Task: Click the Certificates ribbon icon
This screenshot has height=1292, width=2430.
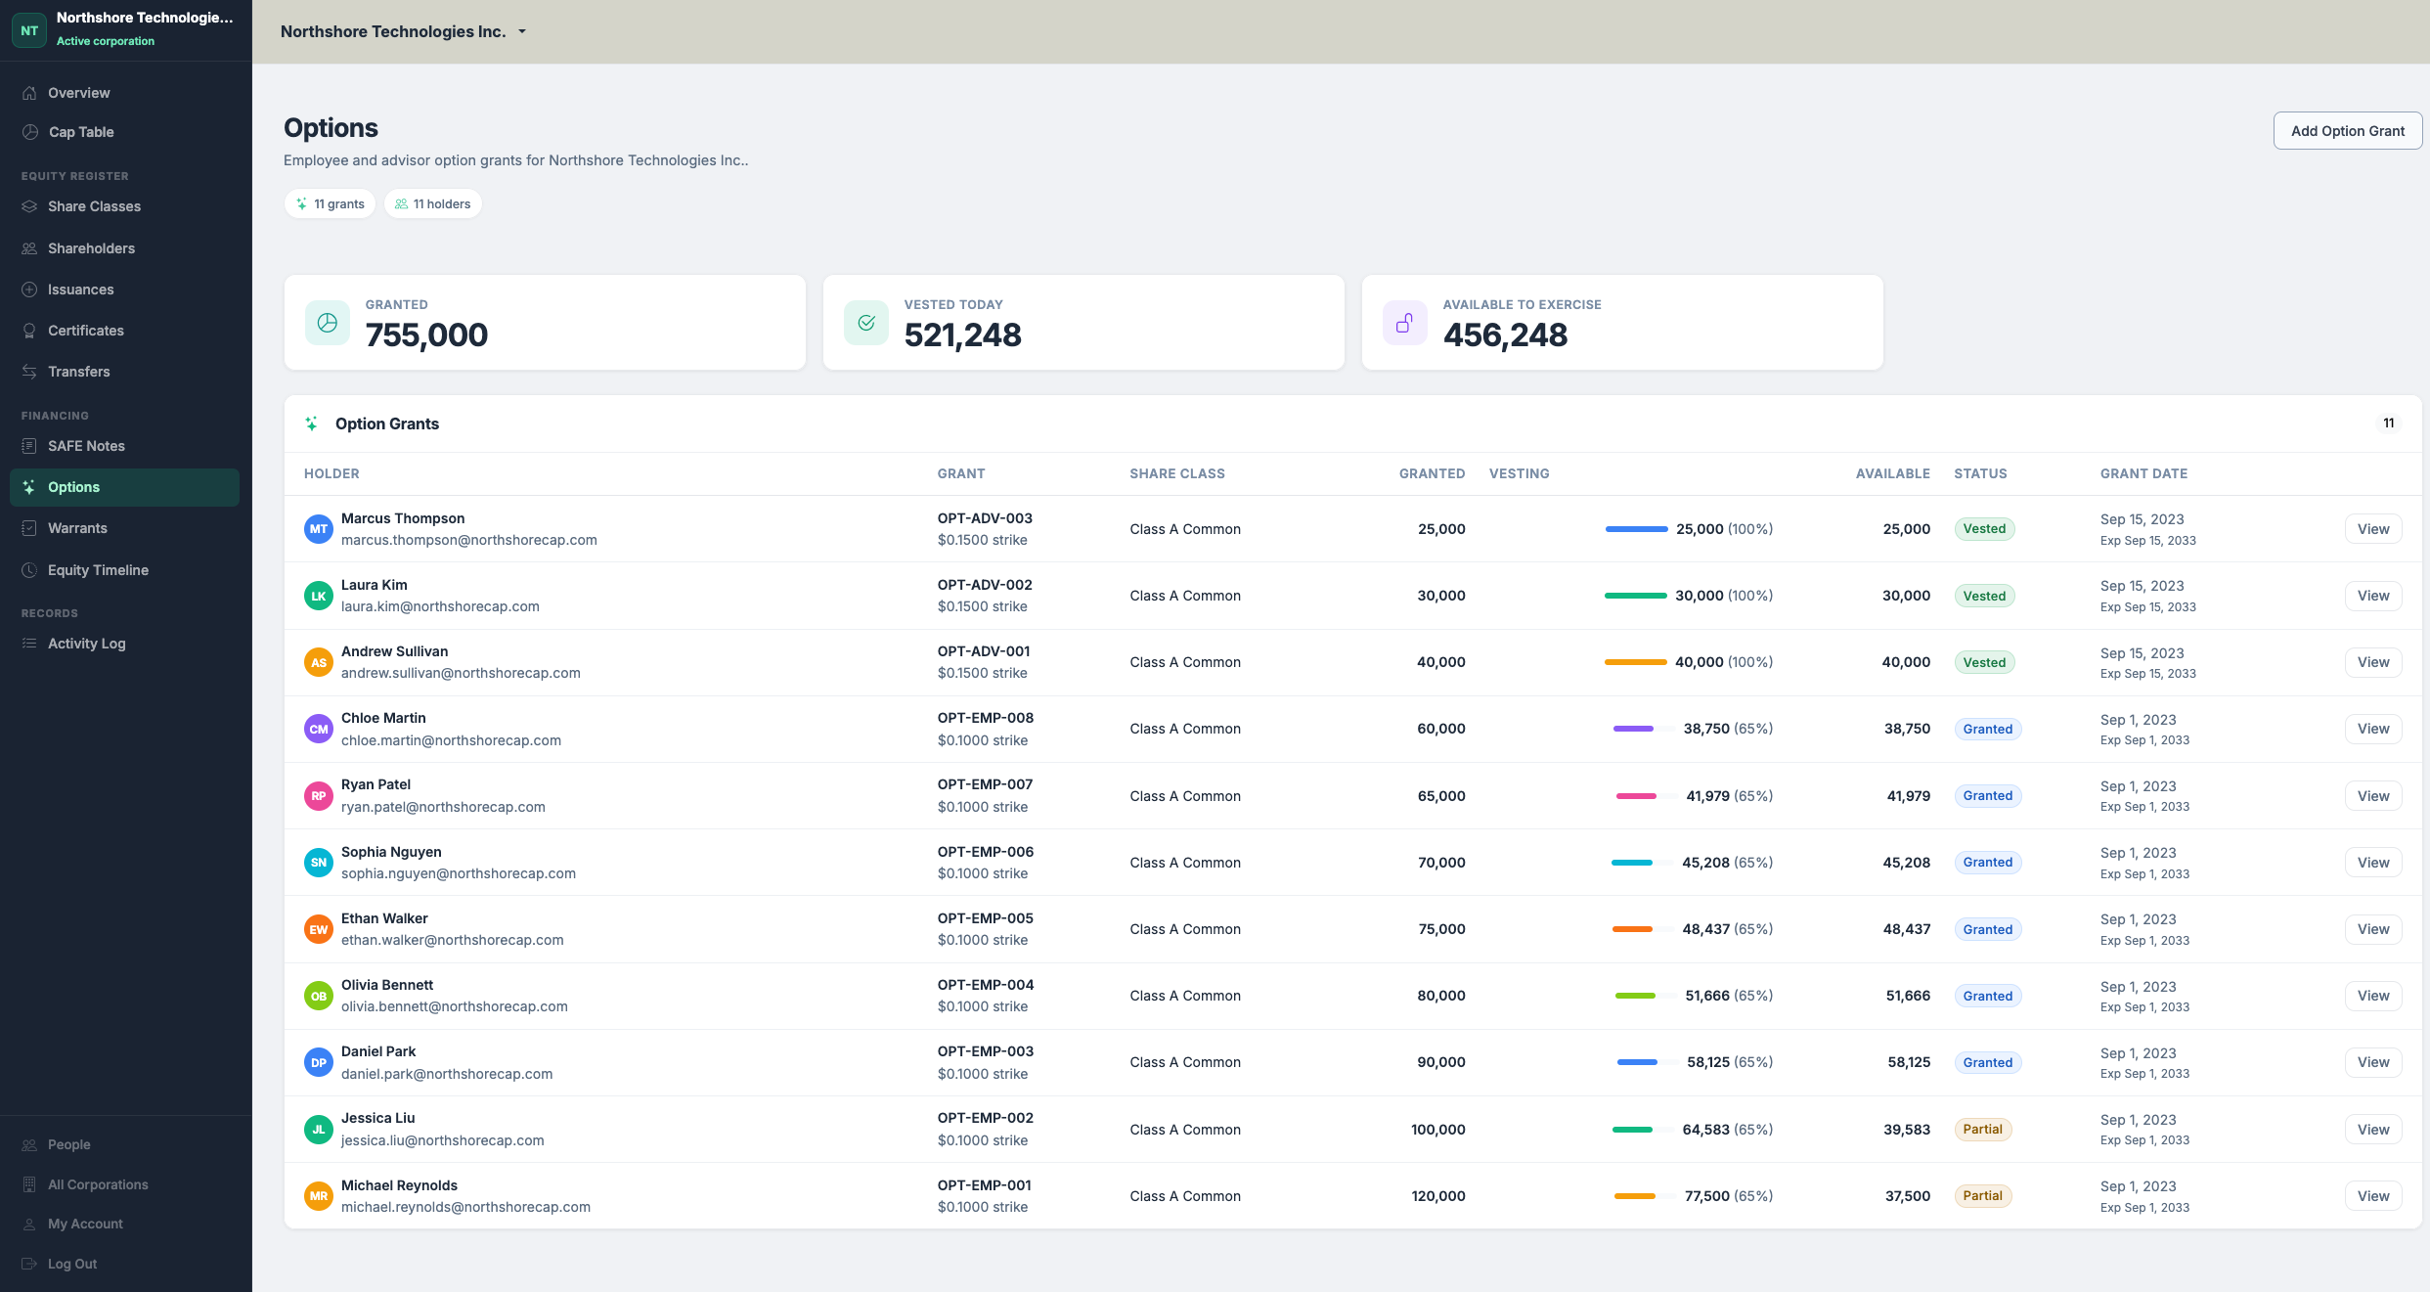Action: [x=29, y=331]
